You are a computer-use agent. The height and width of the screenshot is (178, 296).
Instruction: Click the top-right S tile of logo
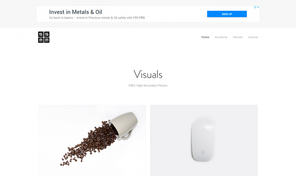click(47, 34)
